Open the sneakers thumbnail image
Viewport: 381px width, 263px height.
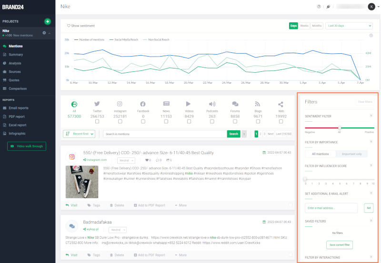(82, 182)
